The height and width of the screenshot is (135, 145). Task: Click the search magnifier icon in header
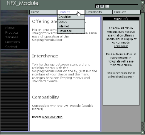tap(98, 6)
